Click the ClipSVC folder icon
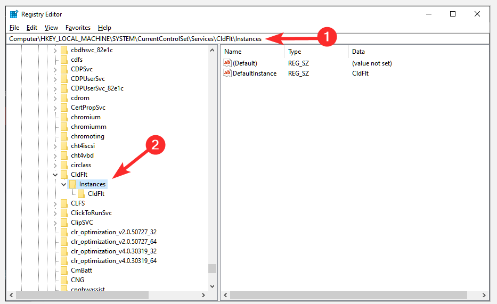 click(64, 223)
